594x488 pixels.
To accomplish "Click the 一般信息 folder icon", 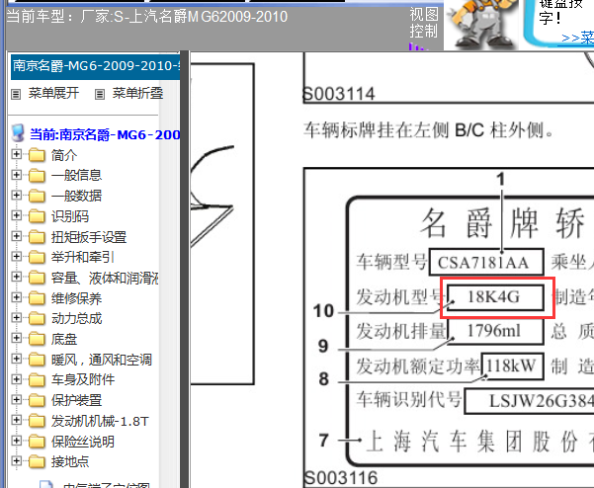I will tap(37, 175).
